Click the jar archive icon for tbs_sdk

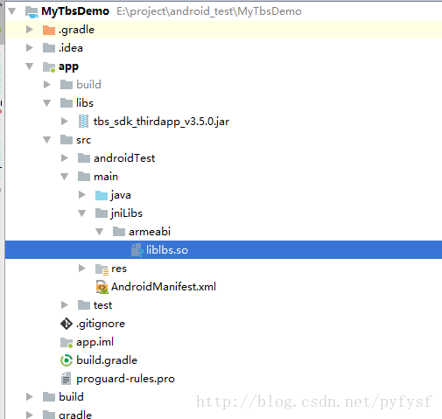point(83,122)
